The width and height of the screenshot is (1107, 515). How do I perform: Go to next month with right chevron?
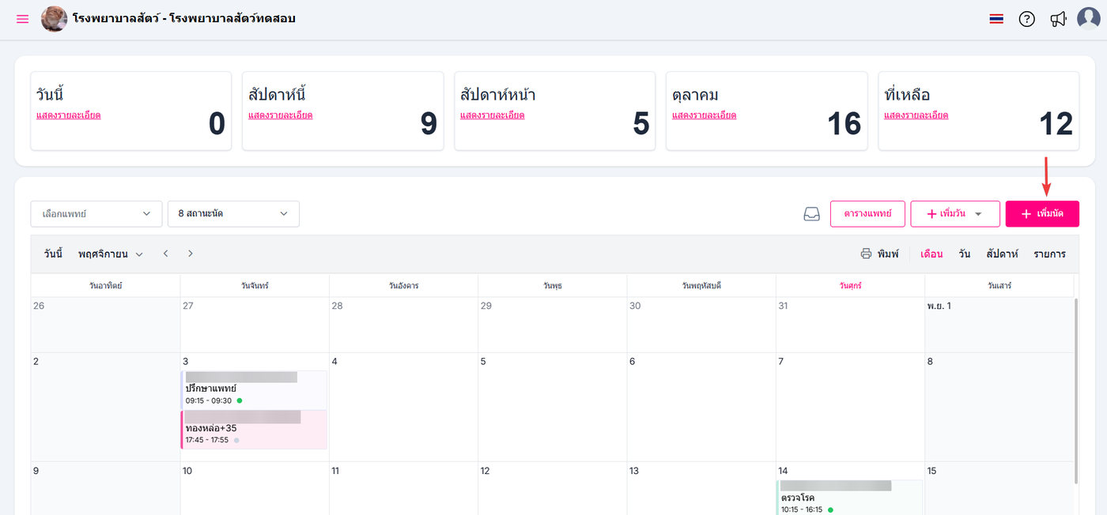[x=191, y=254]
